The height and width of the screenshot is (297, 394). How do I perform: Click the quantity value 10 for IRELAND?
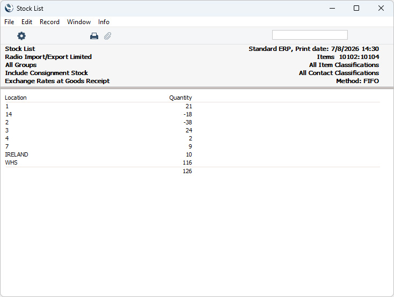[189, 154]
